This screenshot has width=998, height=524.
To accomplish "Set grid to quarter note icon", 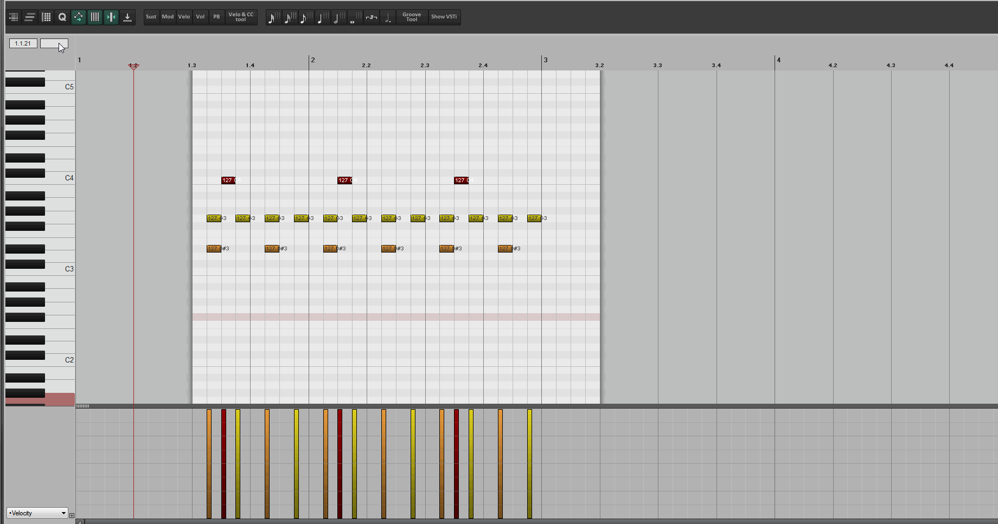I will [x=322, y=18].
